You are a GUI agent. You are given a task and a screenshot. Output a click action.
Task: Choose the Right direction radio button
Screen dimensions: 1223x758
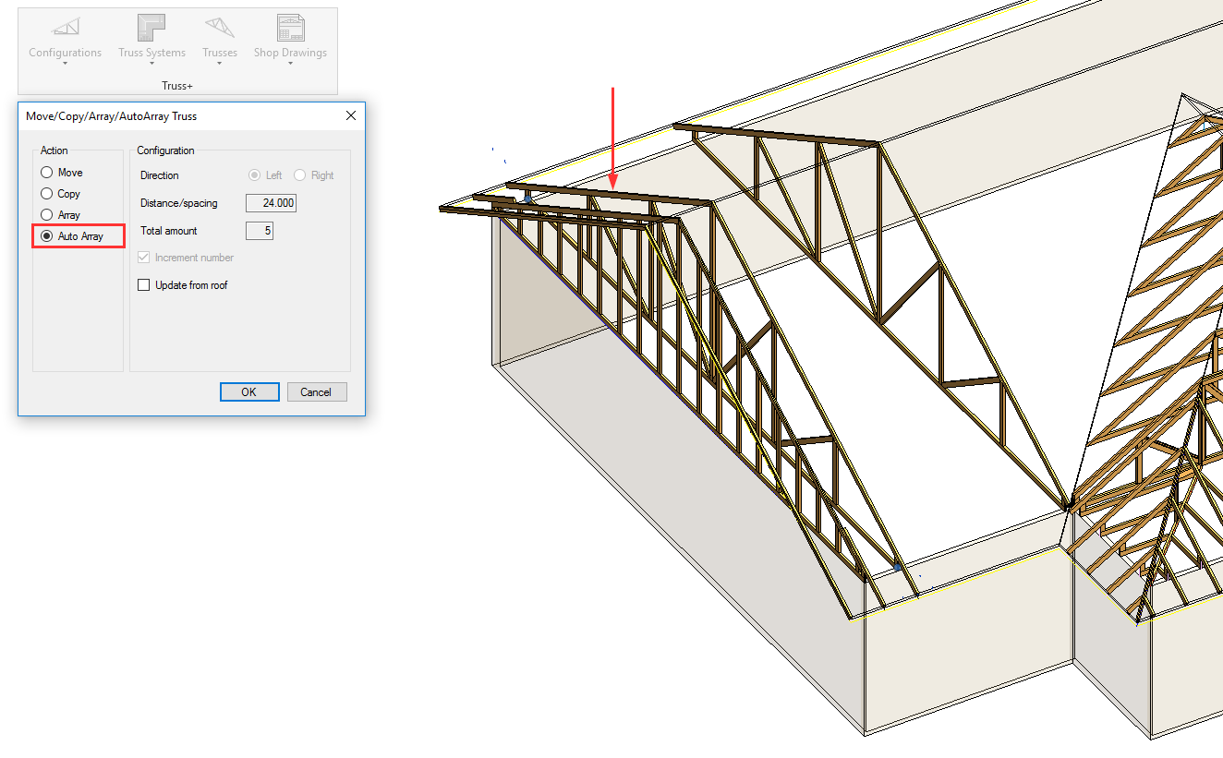click(300, 175)
